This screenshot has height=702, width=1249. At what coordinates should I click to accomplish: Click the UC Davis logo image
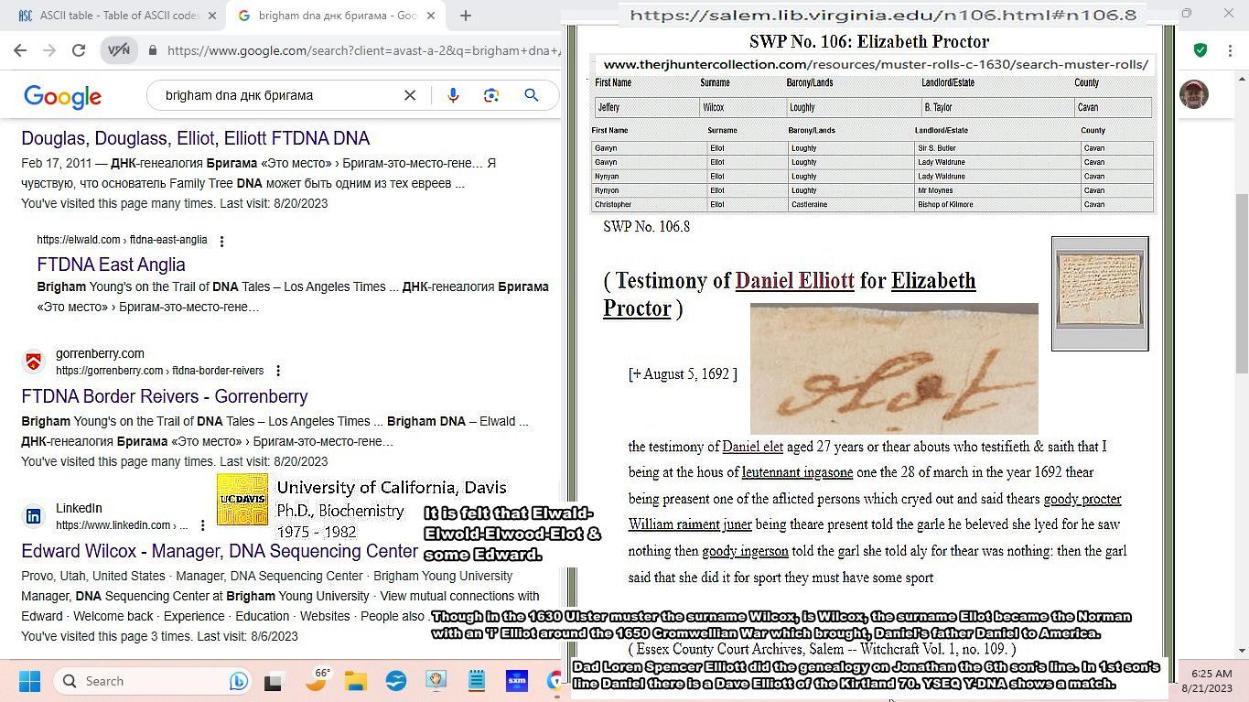pos(242,500)
